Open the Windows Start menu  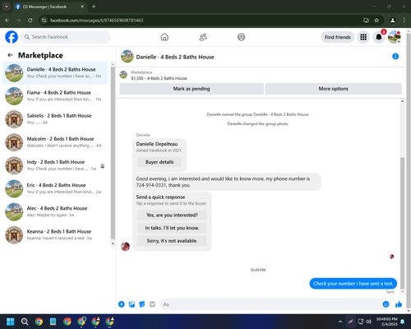click(11, 322)
